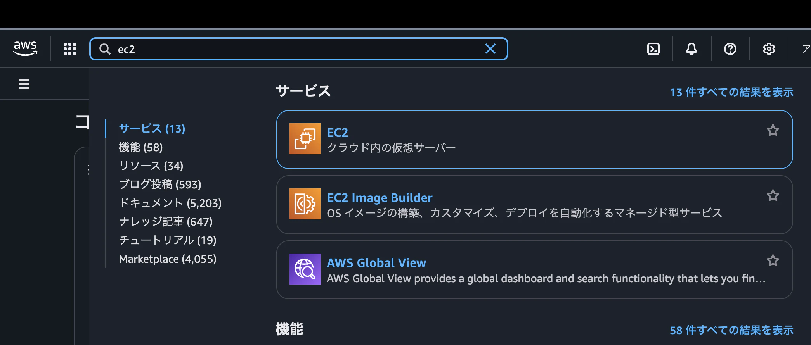Click the サービス section heading
Image resolution: width=811 pixels, height=345 pixels.
point(303,91)
